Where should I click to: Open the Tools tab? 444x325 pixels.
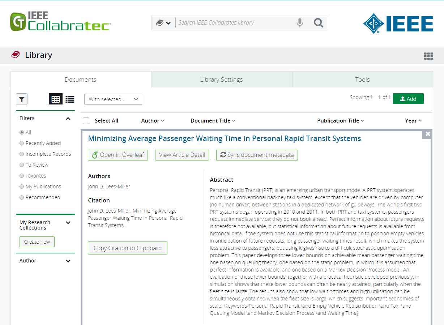pos(362,79)
